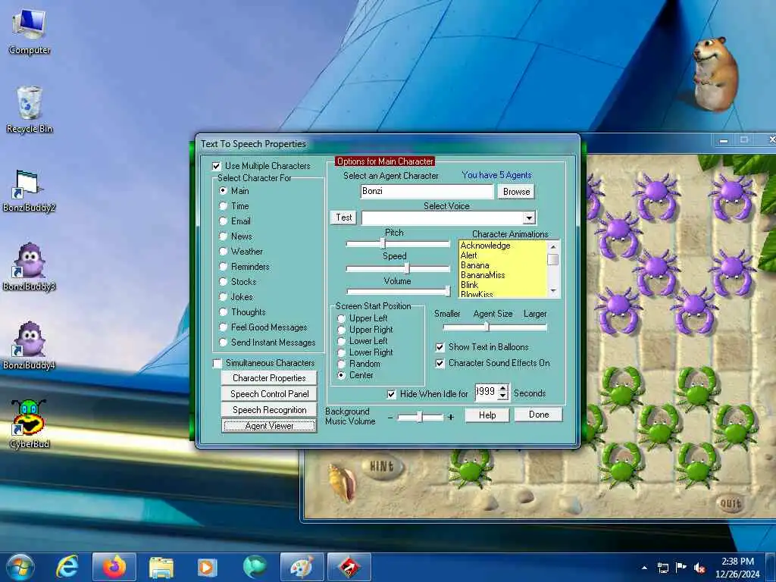
Task: Adjust the Volume slider
Action: click(447, 291)
